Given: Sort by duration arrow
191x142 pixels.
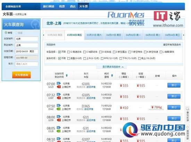Looking at the screenshot, I should click(x=112, y=75).
